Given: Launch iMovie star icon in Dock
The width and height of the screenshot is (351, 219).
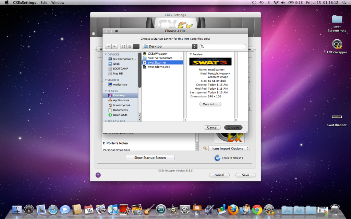Looking at the screenshot, I should tap(173, 210).
